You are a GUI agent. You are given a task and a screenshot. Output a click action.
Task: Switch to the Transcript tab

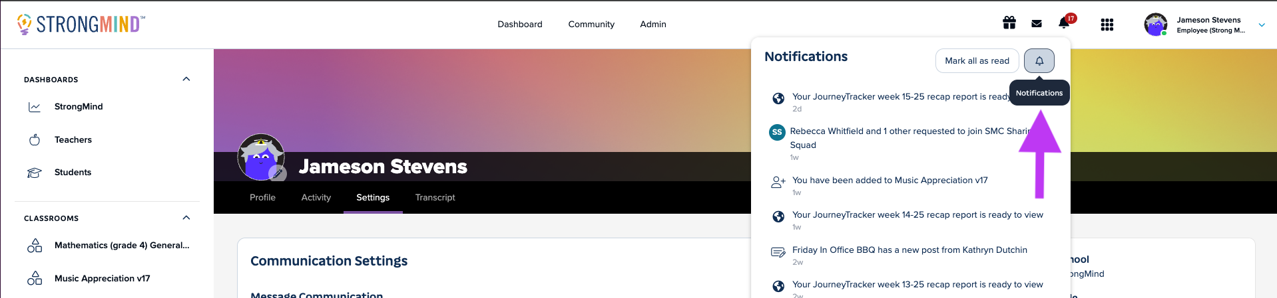coord(435,198)
